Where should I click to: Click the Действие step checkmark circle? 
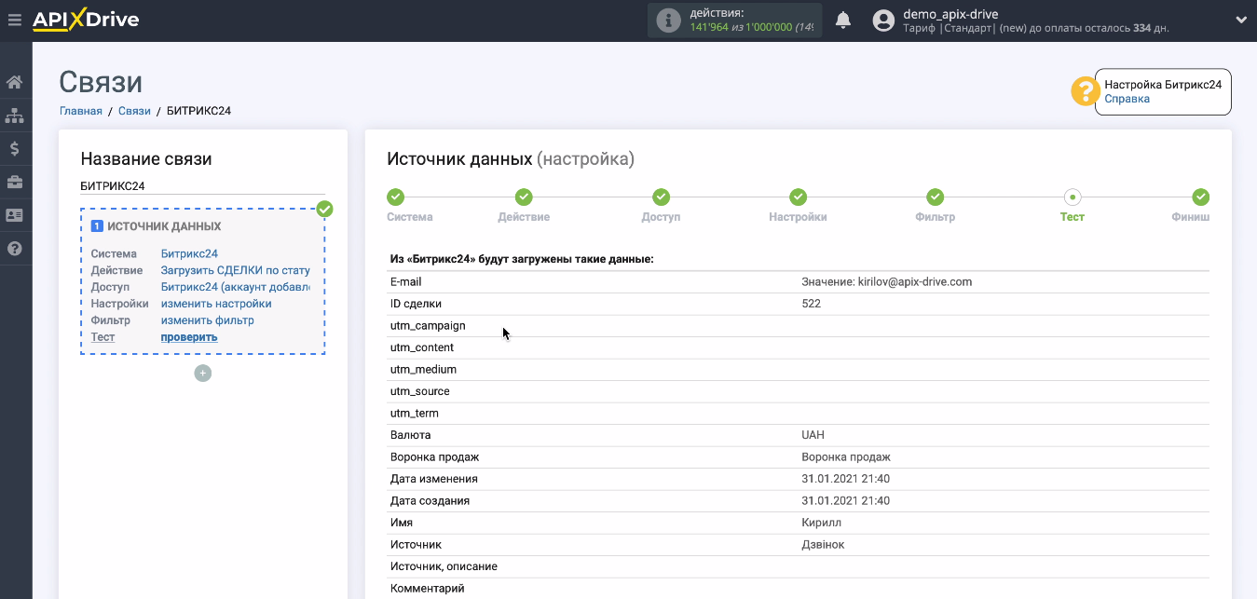click(524, 197)
